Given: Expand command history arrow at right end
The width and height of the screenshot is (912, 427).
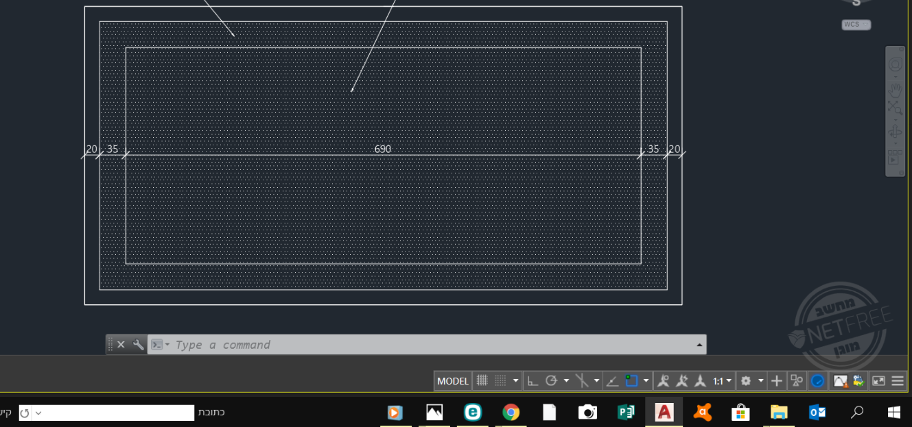Looking at the screenshot, I should coord(699,345).
